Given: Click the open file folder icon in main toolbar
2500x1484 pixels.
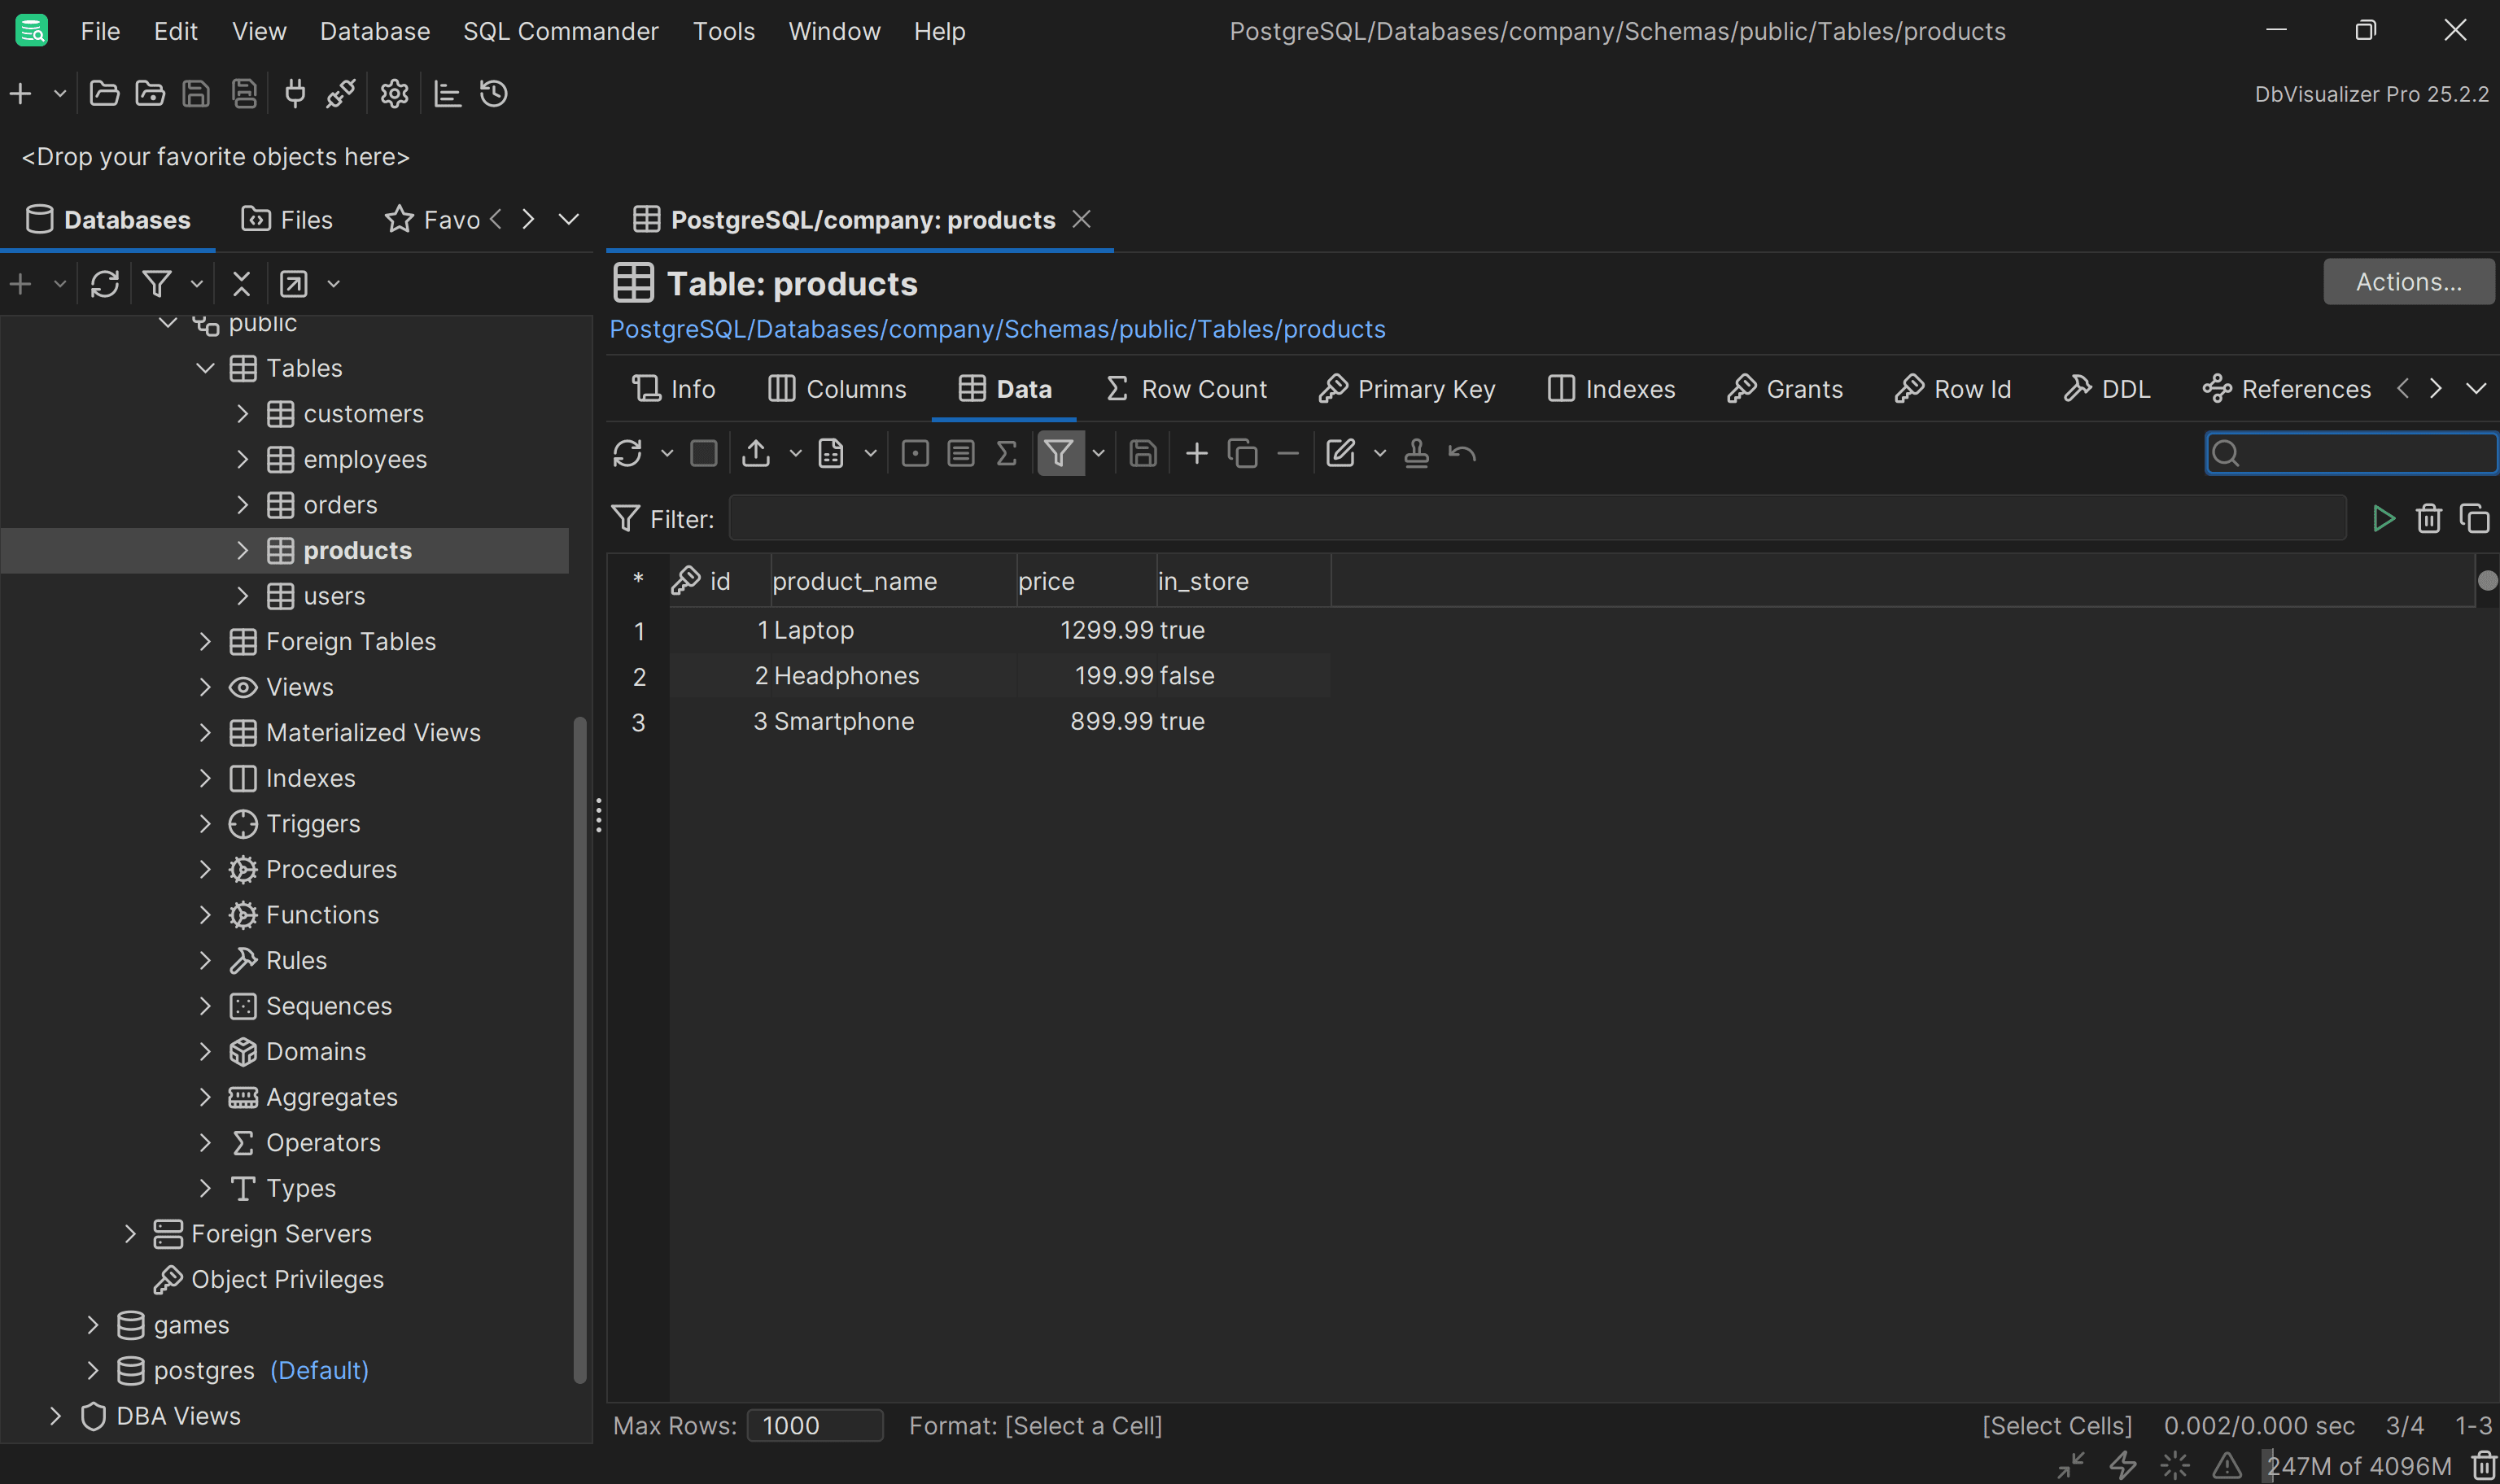Looking at the screenshot, I should [104, 94].
